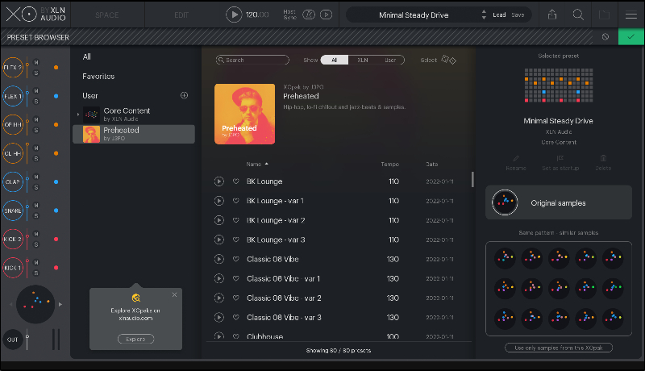Select the FLEX 2 channel circle
The image size is (645, 371).
click(13, 68)
